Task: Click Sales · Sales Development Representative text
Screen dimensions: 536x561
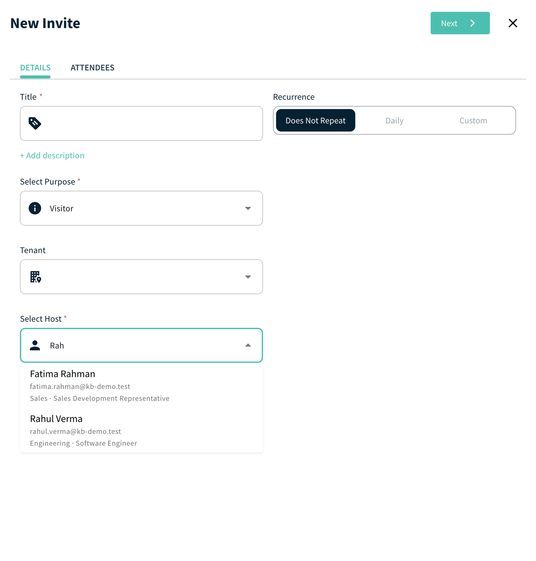Action: click(x=99, y=398)
